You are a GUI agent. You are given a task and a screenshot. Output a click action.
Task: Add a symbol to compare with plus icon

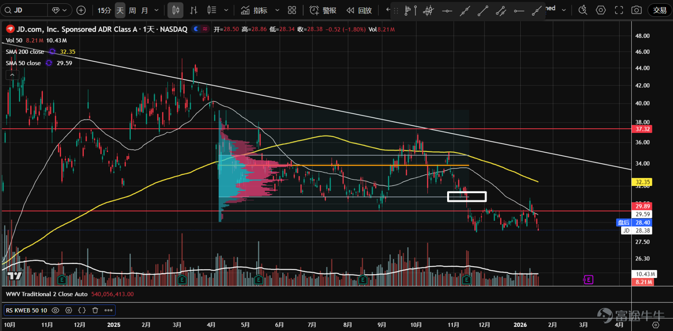click(81, 10)
